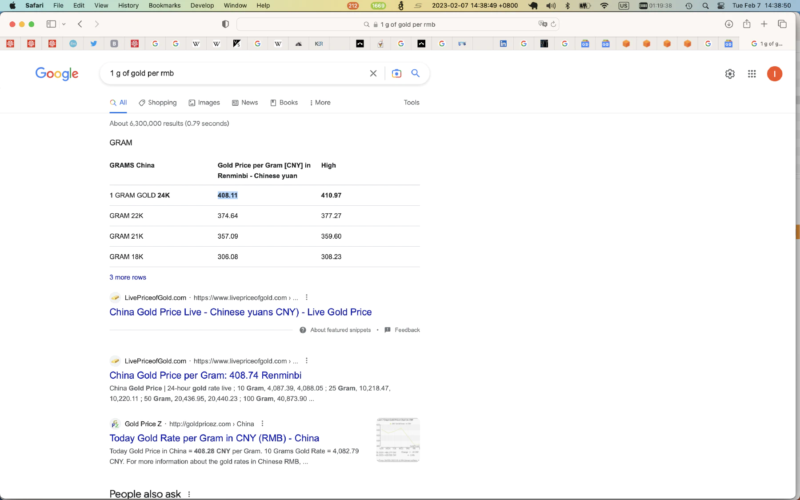Open the Google apps grid
This screenshot has width=800, height=500.
tap(752, 74)
